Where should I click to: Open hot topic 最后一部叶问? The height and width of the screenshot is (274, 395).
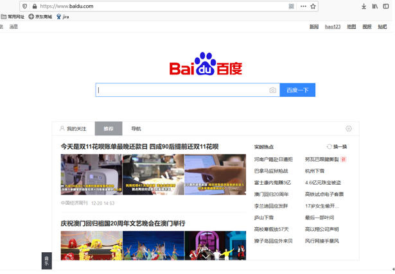coord(319,218)
